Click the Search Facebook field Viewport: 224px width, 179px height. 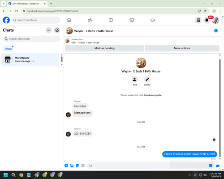pos(36,20)
